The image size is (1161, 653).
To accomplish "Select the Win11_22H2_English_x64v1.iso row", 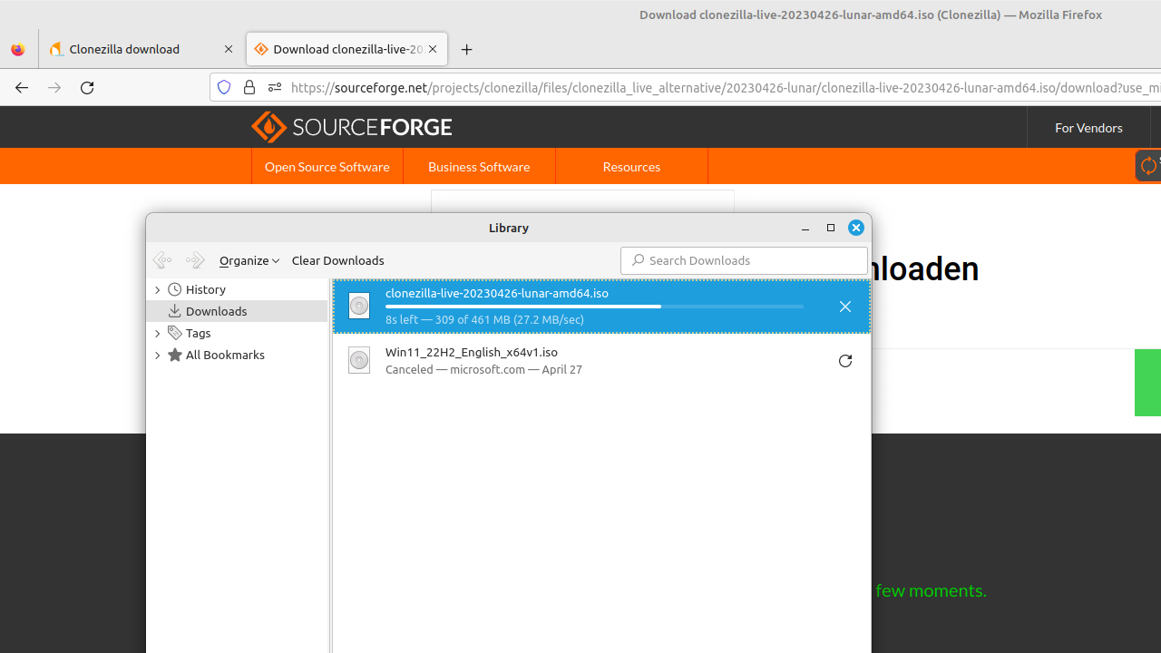I will (x=601, y=360).
